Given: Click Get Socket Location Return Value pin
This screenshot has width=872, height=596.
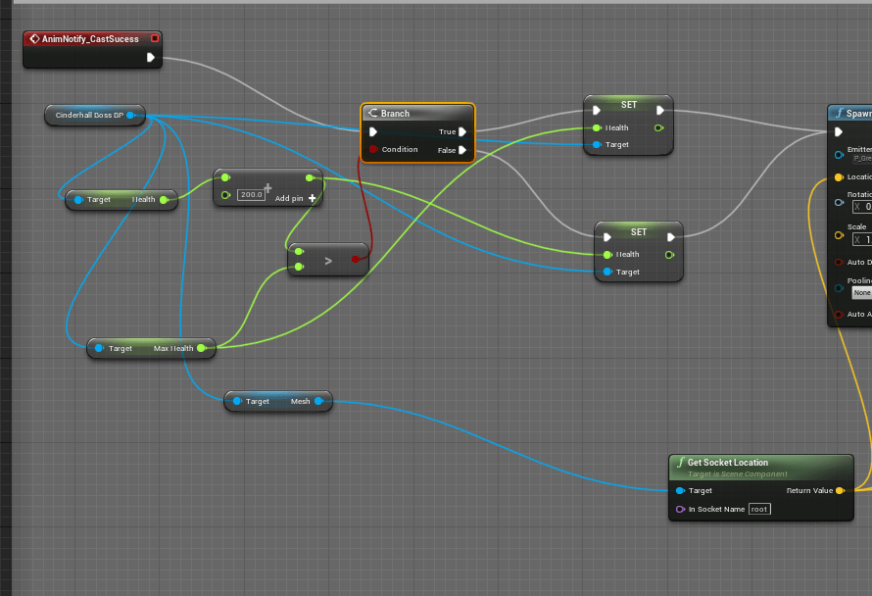Looking at the screenshot, I should tap(840, 490).
